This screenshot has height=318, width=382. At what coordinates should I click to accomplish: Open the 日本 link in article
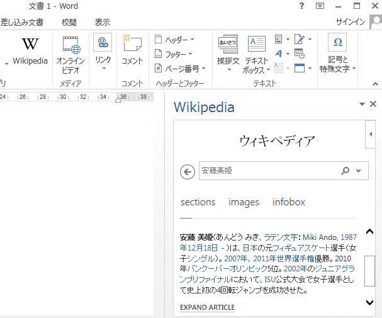click(x=250, y=248)
